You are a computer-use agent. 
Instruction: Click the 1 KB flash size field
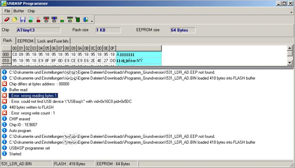(x=108, y=30)
